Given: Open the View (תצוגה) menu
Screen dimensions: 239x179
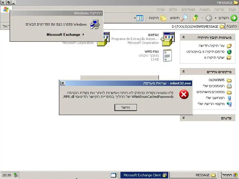Looking at the screenshot, I should pos(205,10).
